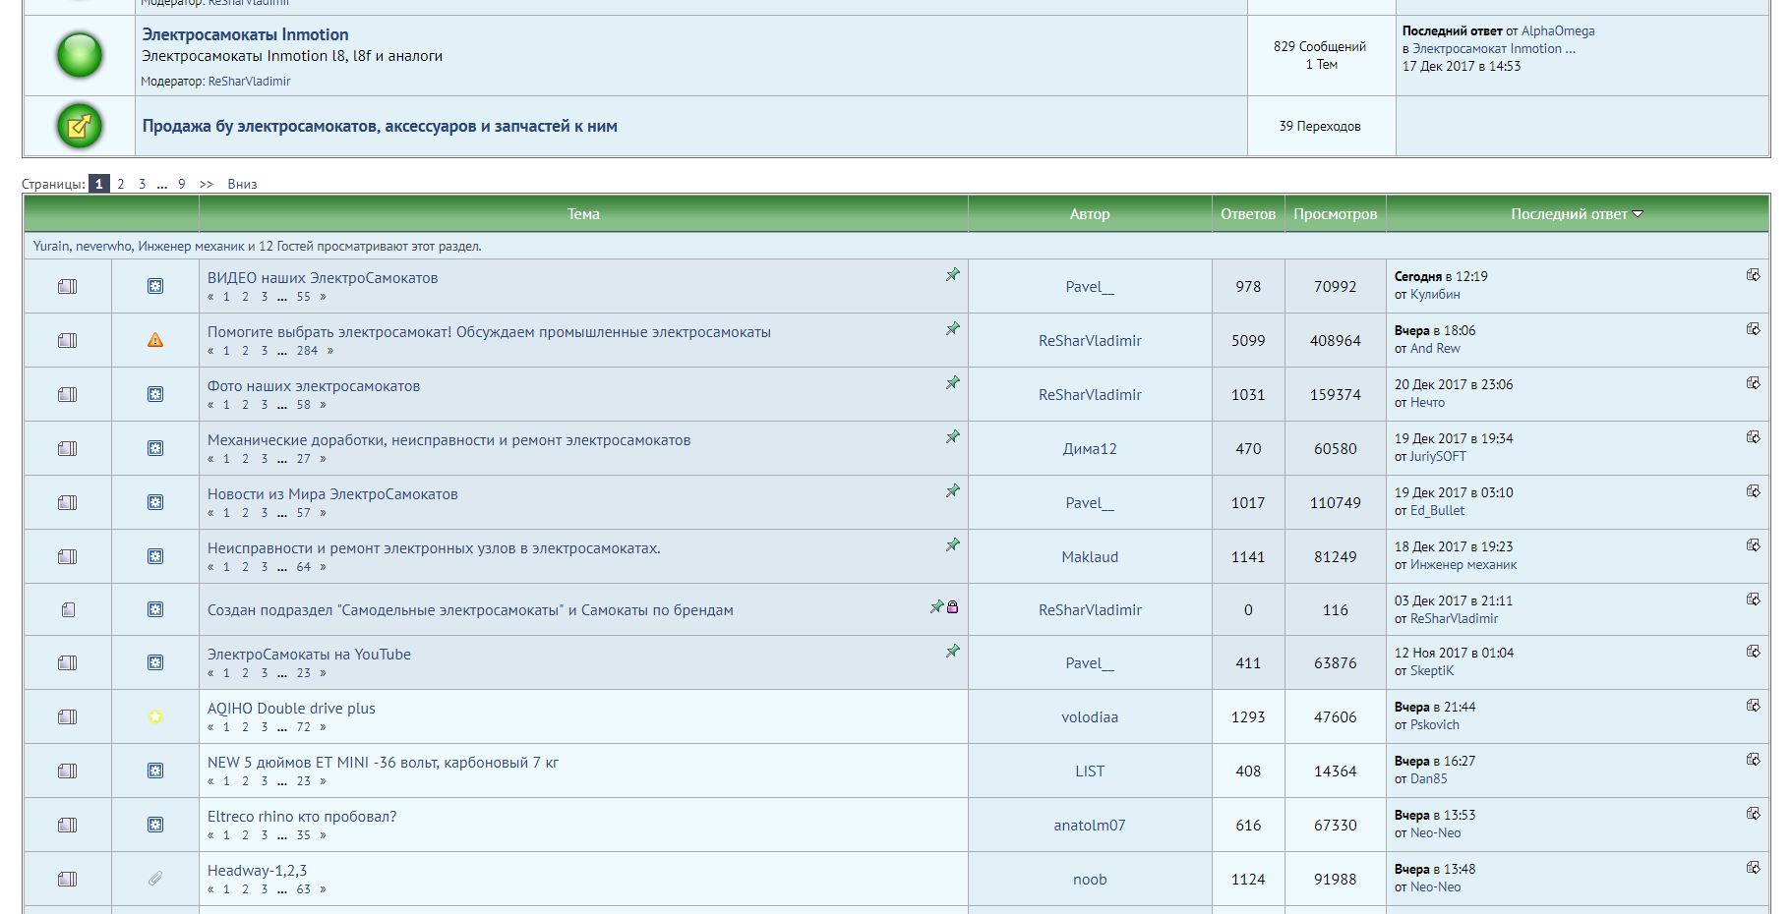Image resolution: width=1792 pixels, height=914 pixels.
Task: Sort topics by Ответов column header
Action: [1247, 214]
